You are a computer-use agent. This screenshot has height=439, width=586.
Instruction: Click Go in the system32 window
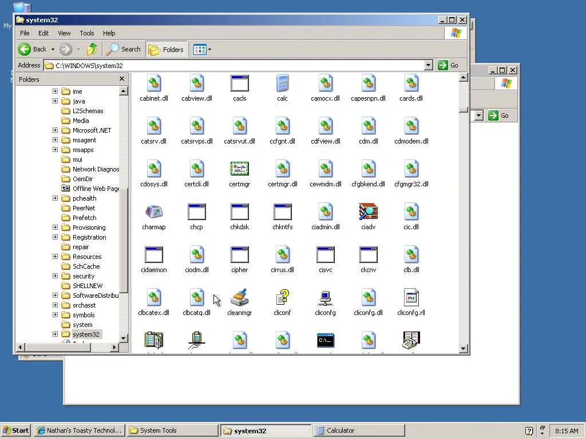pos(449,65)
